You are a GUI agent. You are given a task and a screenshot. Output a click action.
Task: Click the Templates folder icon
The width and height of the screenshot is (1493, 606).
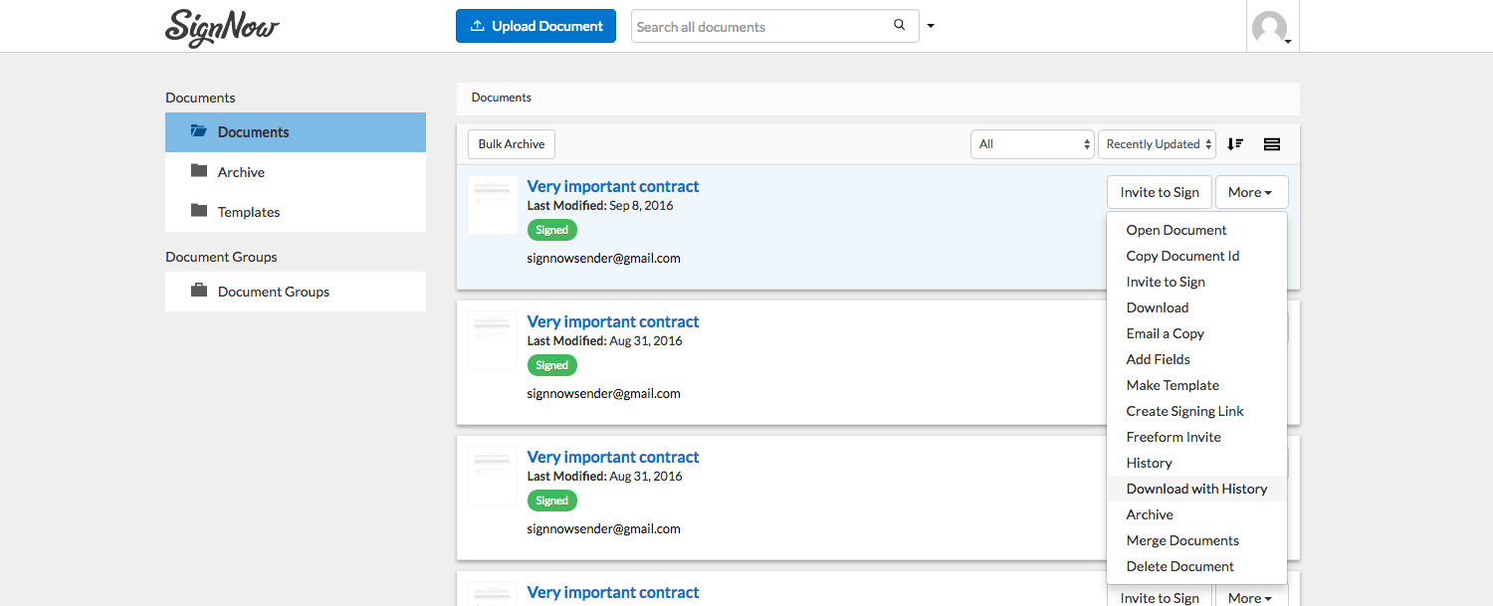199,211
